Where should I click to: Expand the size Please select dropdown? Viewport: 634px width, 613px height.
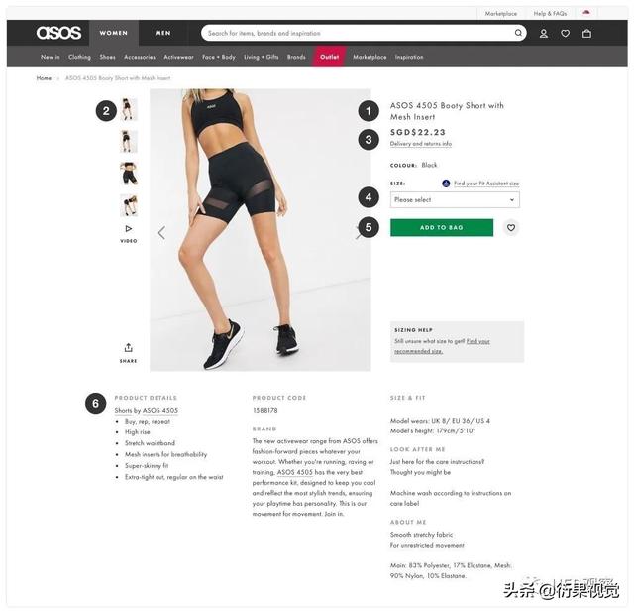click(455, 200)
